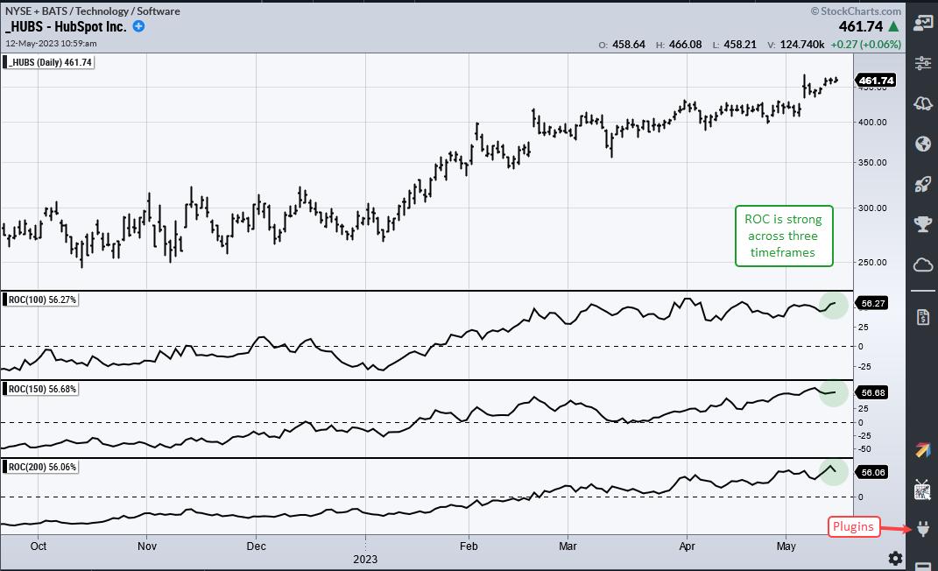The width and height of the screenshot is (938, 571).
Task: Click the _HUBS (Daily) price legend label
Action: (49, 62)
